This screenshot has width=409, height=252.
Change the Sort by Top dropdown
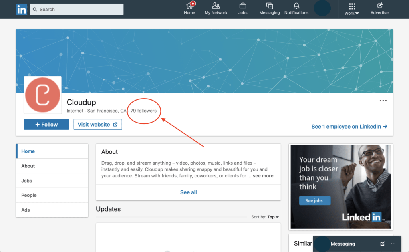click(x=273, y=217)
